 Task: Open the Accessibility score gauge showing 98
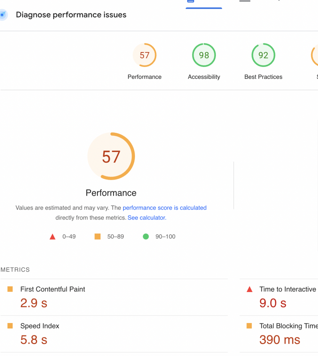pyautogui.click(x=204, y=56)
